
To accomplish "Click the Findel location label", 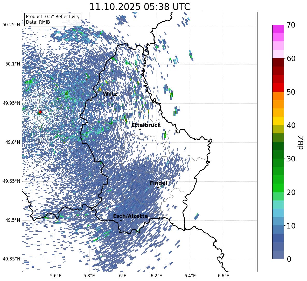I will 158,183.
